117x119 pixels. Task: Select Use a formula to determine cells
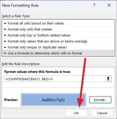point(58,53)
